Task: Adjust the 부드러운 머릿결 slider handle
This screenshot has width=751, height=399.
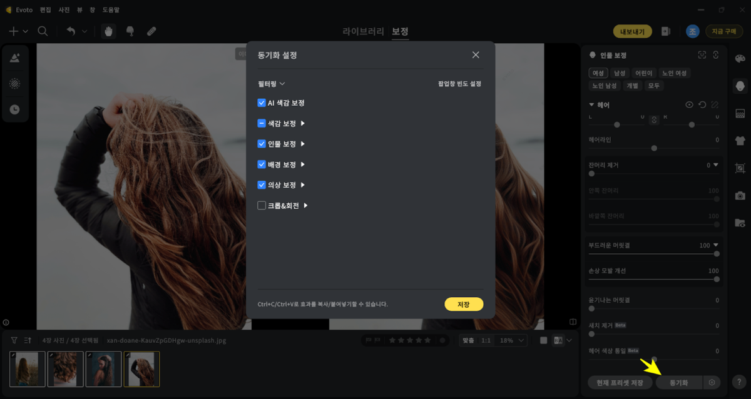Action: [717, 254]
